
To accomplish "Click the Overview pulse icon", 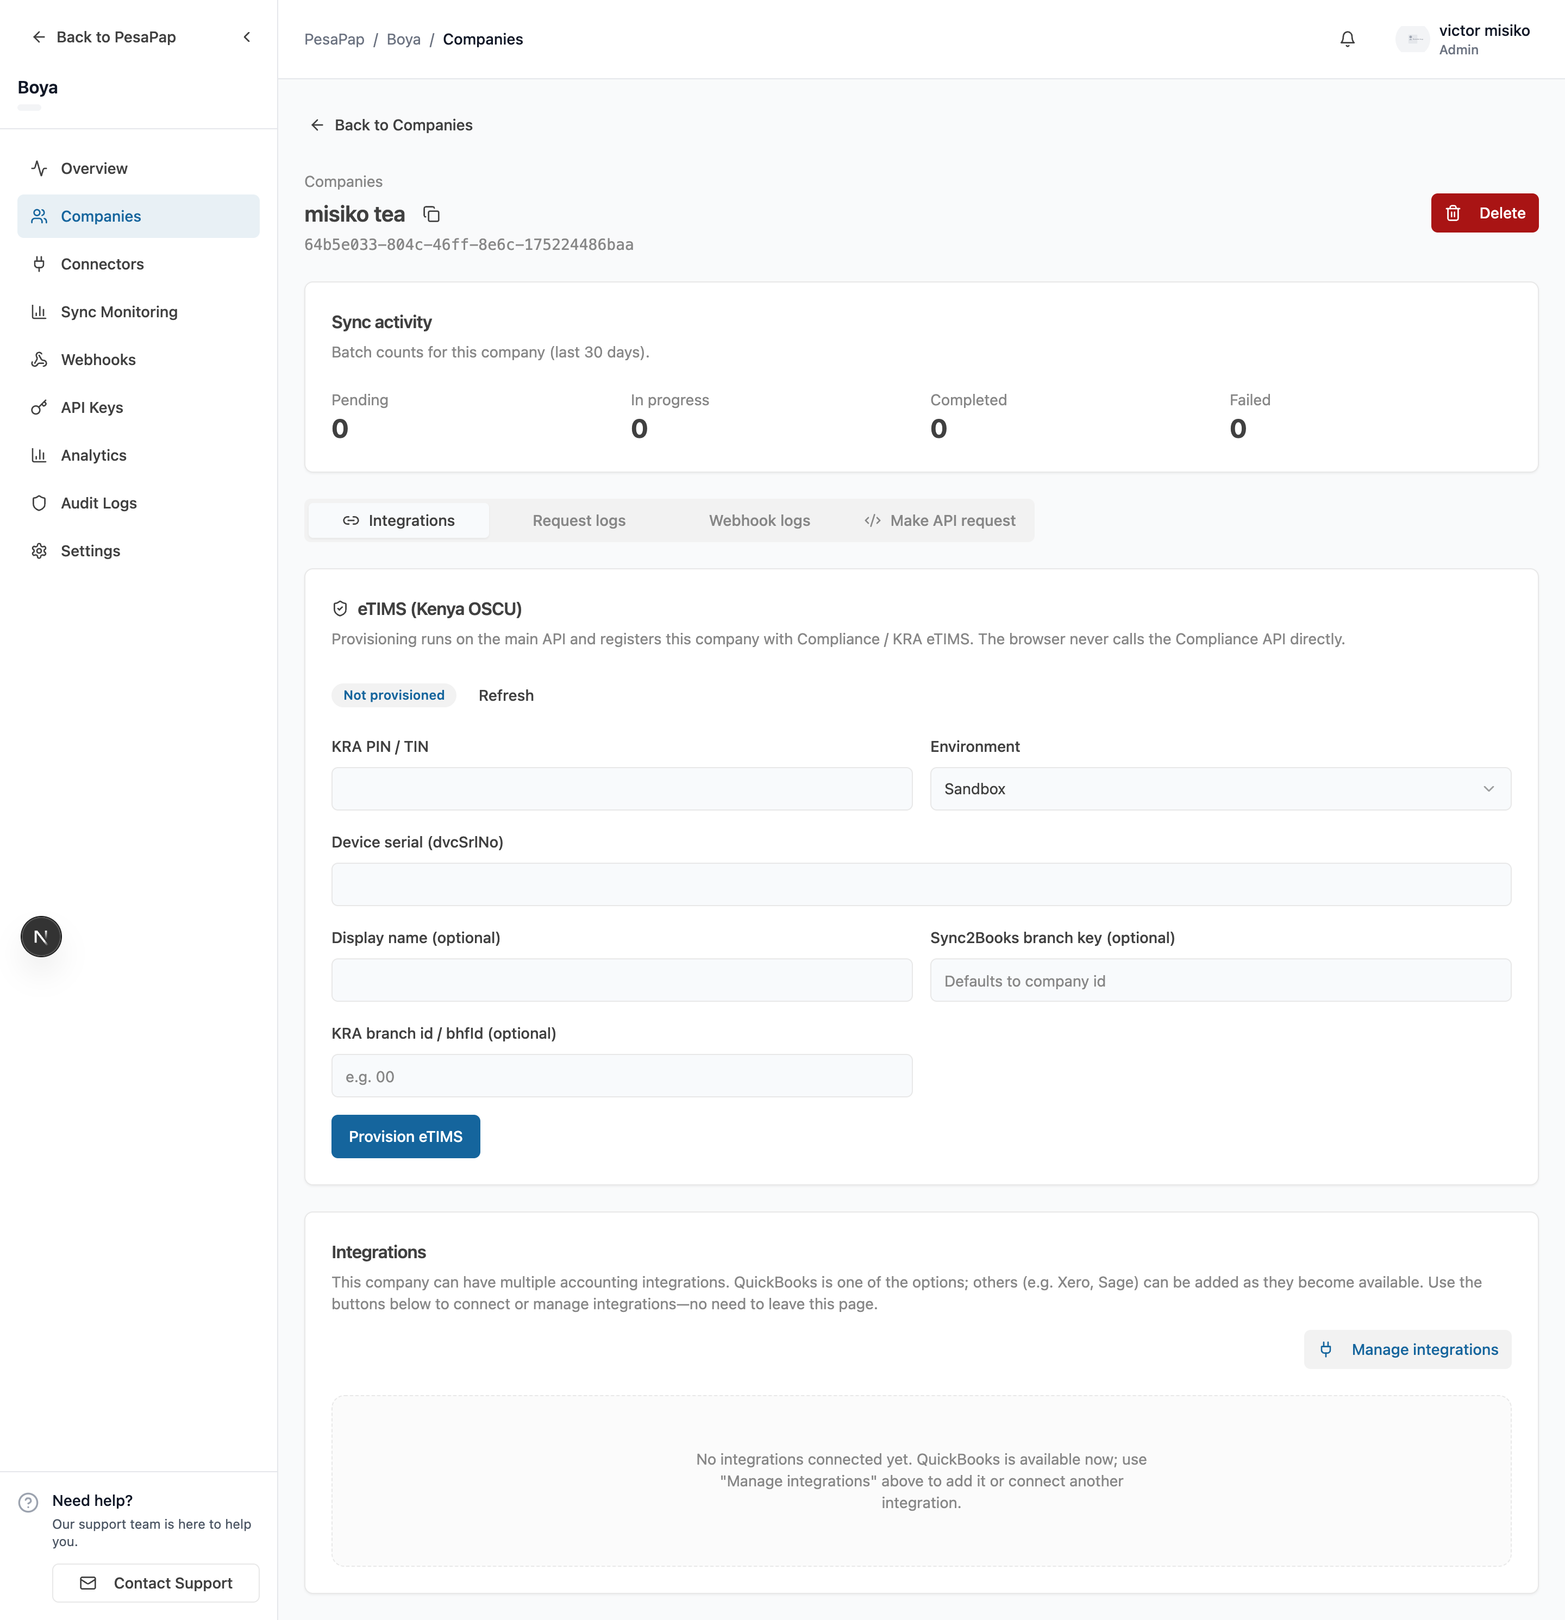I will tap(39, 168).
